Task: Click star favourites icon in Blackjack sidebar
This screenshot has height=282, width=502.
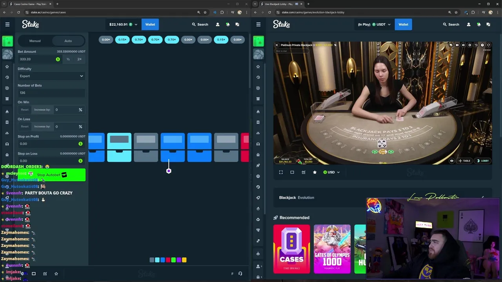Action: (258, 67)
